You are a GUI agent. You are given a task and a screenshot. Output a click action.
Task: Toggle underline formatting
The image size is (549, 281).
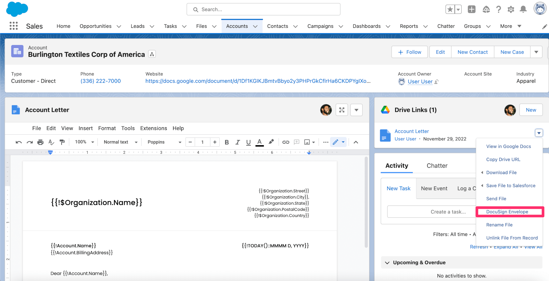pyautogui.click(x=248, y=142)
